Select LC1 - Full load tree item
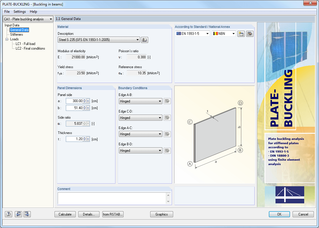 [26, 44]
